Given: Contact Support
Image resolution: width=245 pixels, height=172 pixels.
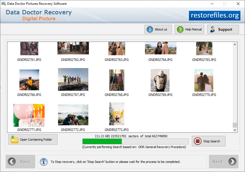Looking at the screenshot, I should pyautogui.click(x=223, y=29).
